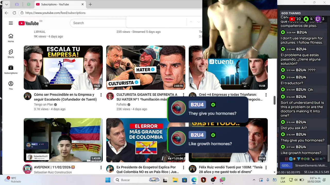Click the smiley emote icon in chat dock
330x185 pixels.
coord(302,159)
